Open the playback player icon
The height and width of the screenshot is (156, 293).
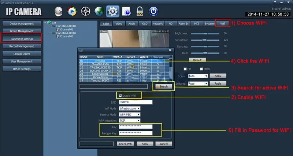pos(72,11)
